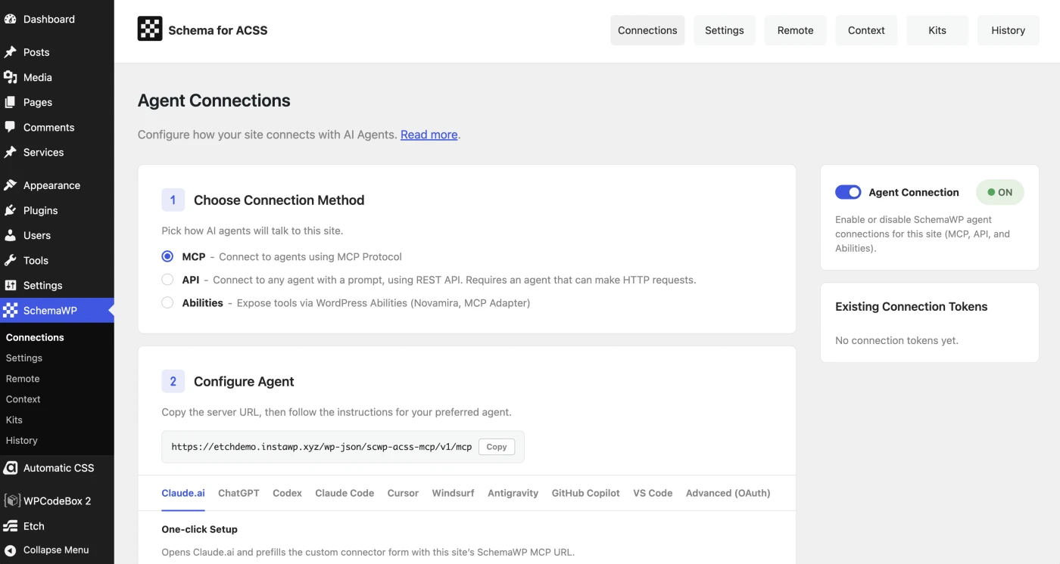Click the "Existing Connection Tokens" heading

(912, 306)
